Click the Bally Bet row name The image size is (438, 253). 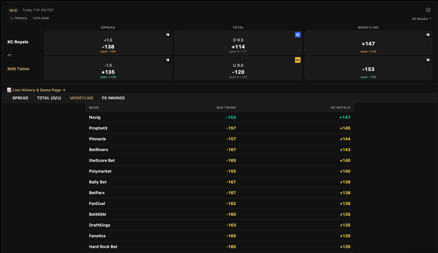98,182
